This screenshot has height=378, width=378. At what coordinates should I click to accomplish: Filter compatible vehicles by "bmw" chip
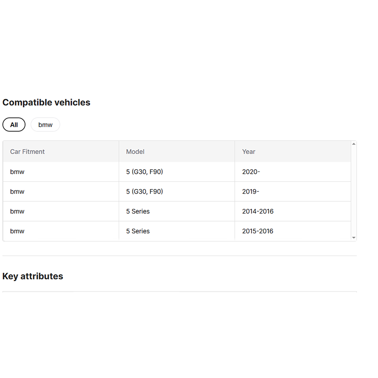(45, 125)
